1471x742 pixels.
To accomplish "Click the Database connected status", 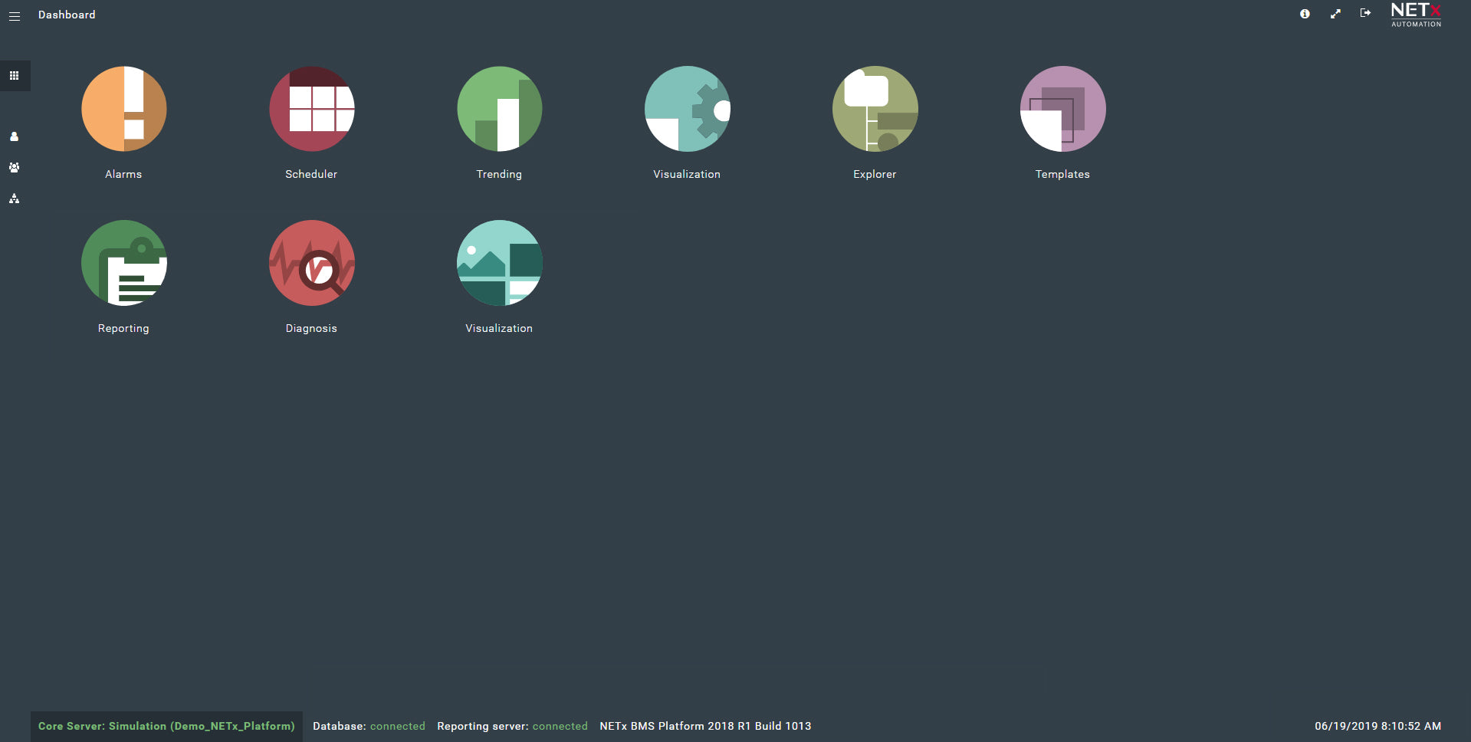I will point(369,726).
